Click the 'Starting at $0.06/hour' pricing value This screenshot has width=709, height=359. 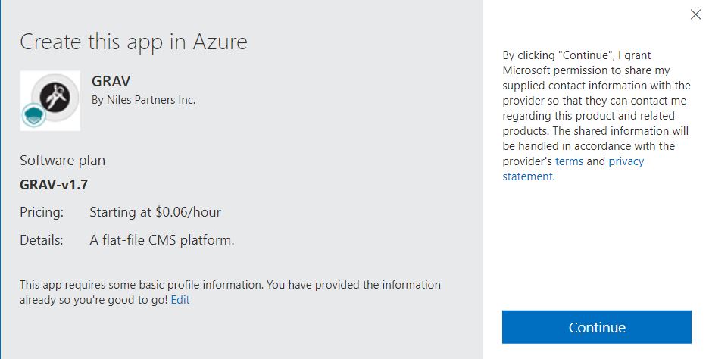pyautogui.click(x=155, y=212)
